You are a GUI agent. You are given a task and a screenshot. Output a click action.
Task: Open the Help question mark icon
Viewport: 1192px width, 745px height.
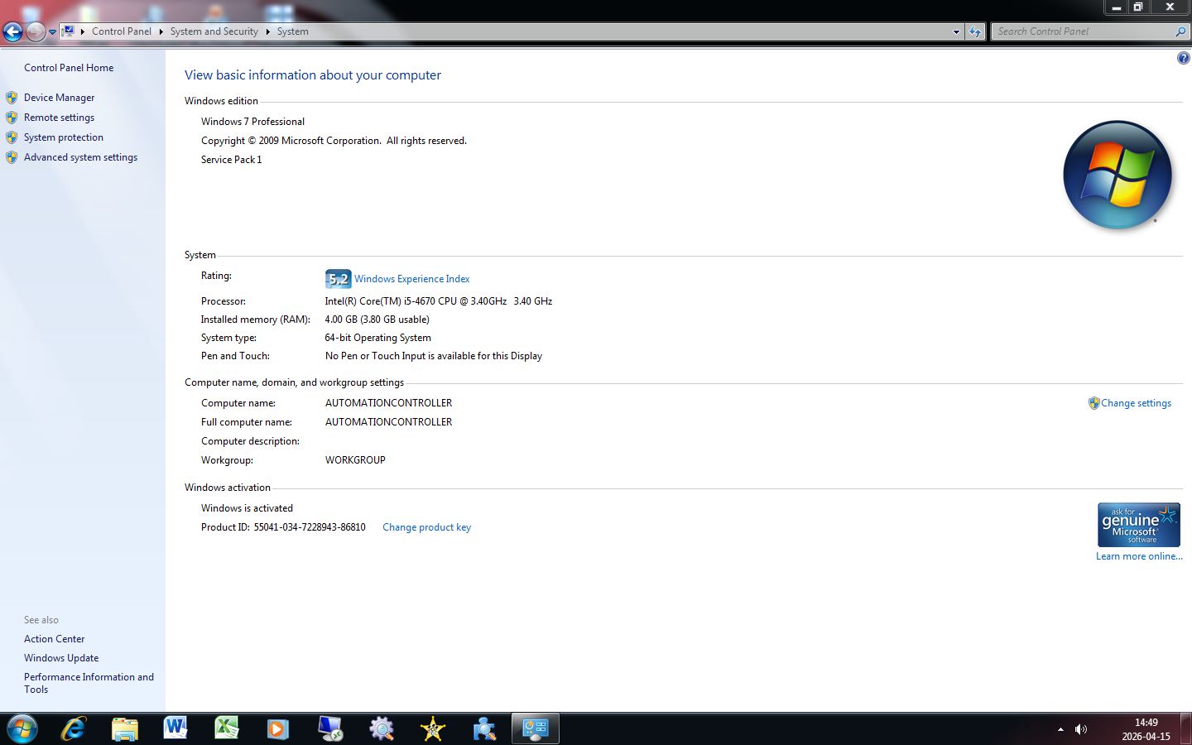click(1183, 57)
